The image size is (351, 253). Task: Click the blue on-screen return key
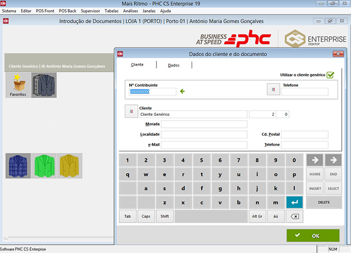pos(294,202)
